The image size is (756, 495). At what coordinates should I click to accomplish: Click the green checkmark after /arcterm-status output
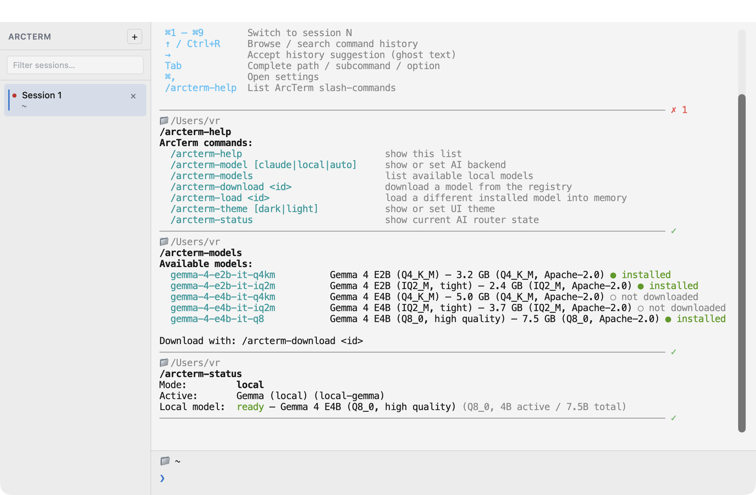(x=674, y=418)
